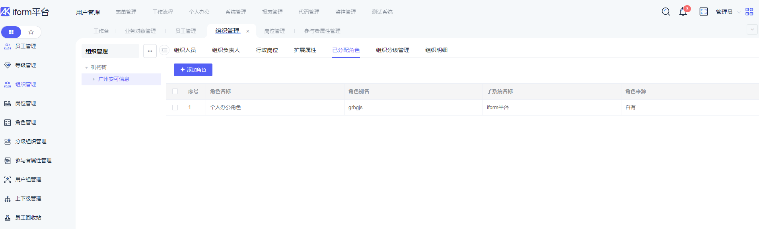This screenshot has height=229, width=759.
Task: Click the collapse panel icon beside 组织人员
Action: point(164,50)
